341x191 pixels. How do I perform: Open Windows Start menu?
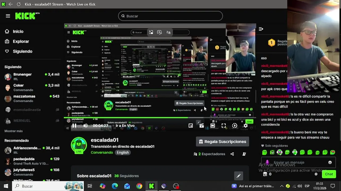pyautogui.click(x=6, y=186)
